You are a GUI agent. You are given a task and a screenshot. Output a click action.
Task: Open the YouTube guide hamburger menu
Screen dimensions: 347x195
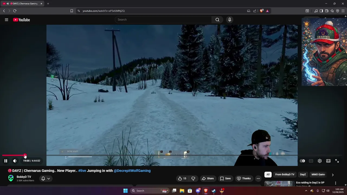click(7, 20)
